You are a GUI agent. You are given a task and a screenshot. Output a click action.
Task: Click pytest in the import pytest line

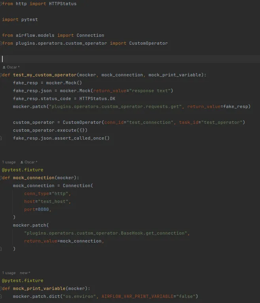(x=30, y=19)
